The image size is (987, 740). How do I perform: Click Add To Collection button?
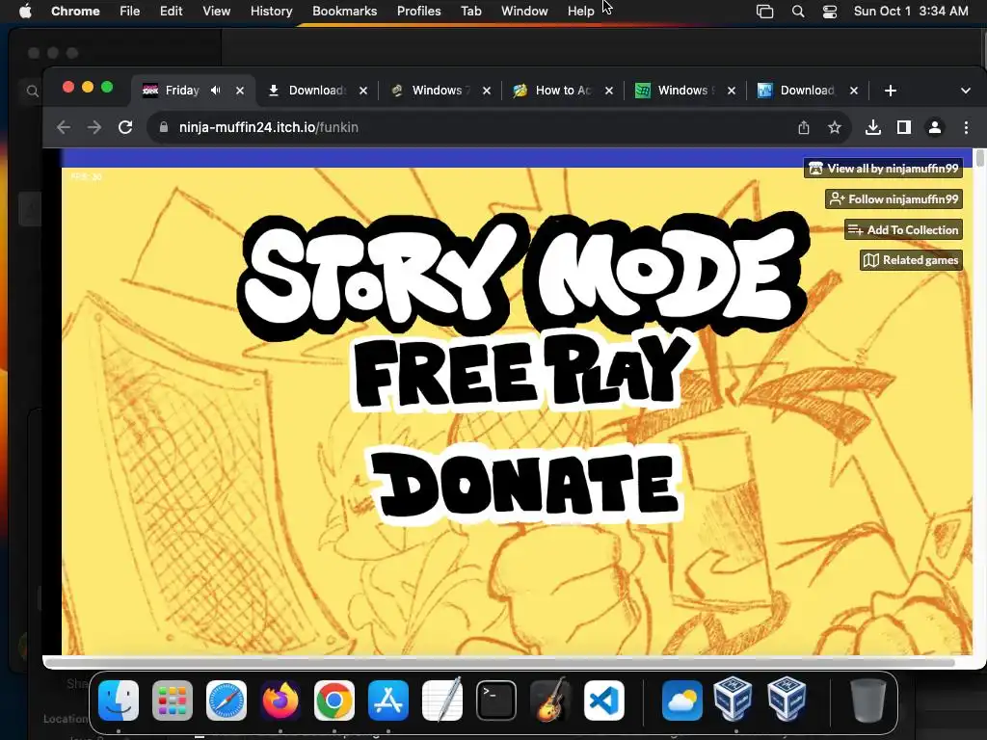point(903,229)
